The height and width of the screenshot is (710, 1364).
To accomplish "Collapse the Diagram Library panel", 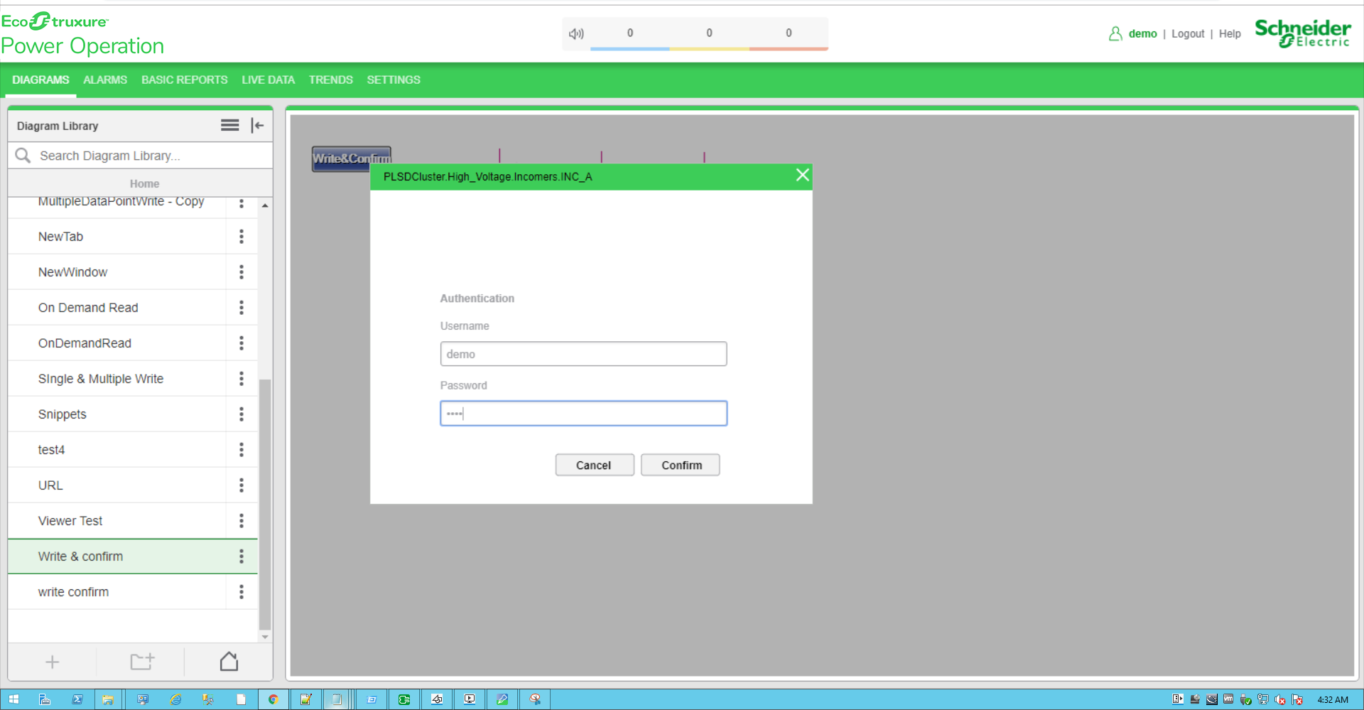I will [x=257, y=125].
